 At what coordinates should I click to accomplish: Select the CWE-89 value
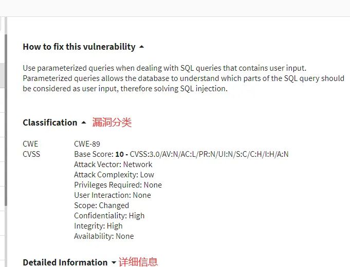pyautogui.click(x=87, y=144)
